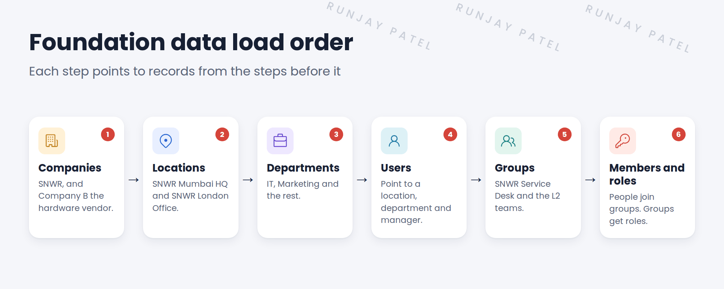Viewport: 724px width, 289px height.
Task: Select the "Users" card title
Action: click(396, 168)
